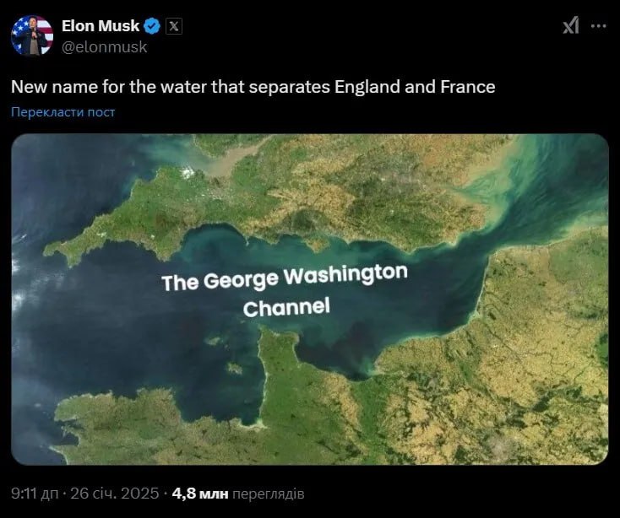The image size is (620, 518).
Task: Click "The George Washington" label on the map
Action: [x=285, y=278]
